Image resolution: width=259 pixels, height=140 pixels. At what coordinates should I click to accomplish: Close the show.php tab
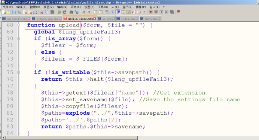[x=159, y=19]
